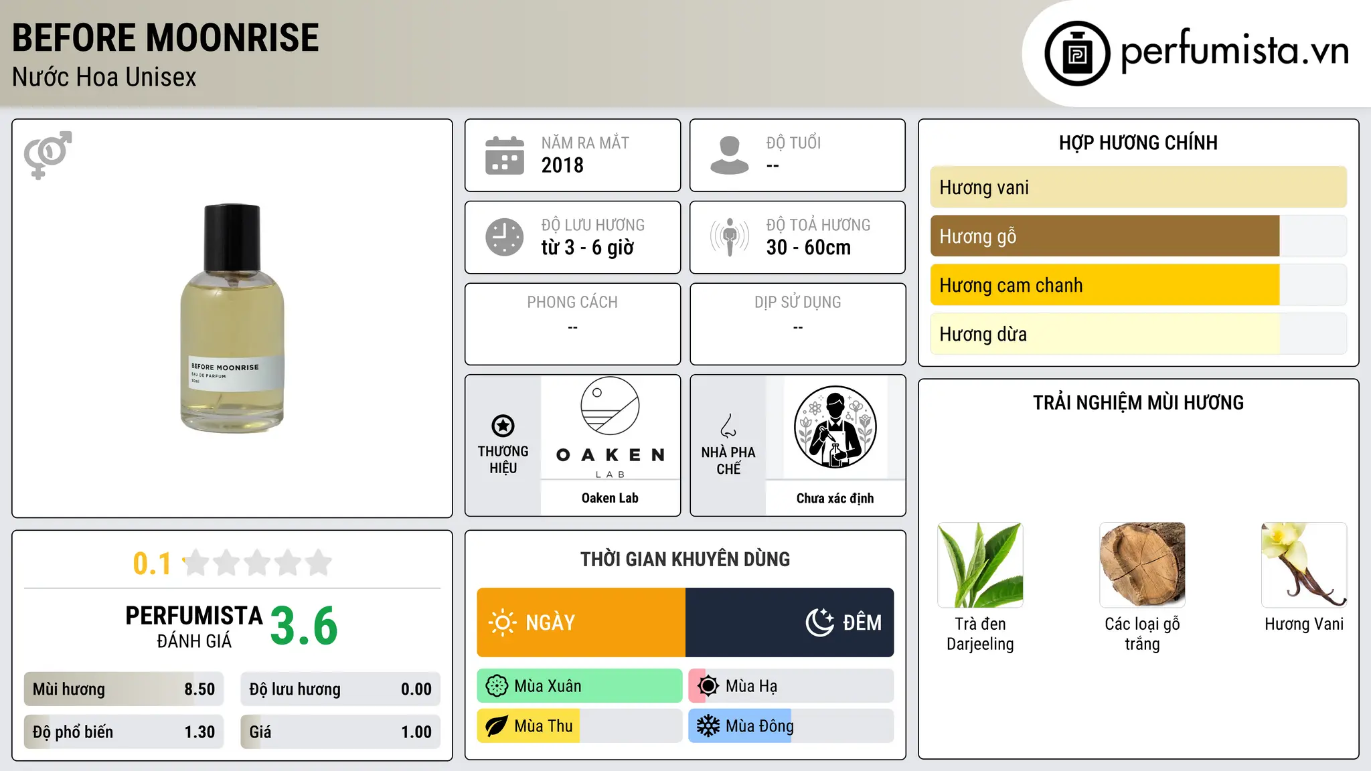Click the perfumista.vn bottle logo icon
Image resolution: width=1371 pixels, height=771 pixels.
coord(1077,54)
